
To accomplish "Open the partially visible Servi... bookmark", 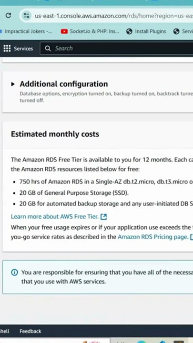I will tap(183, 31).
